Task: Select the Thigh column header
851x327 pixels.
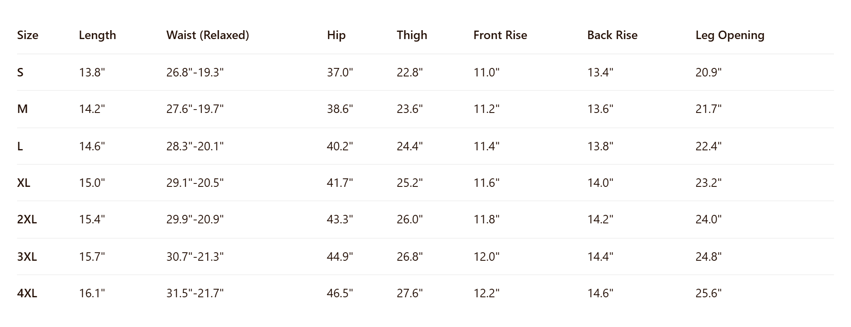Action: [x=412, y=35]
